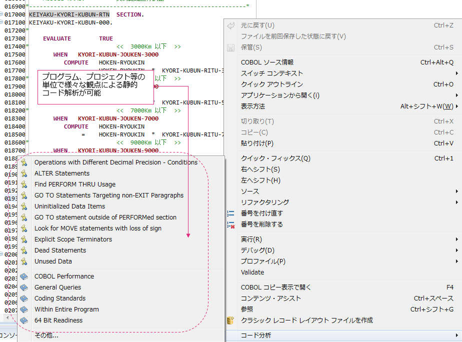Click the query icon beside Unused Data
462x342 pixels.
click(23, 261)
